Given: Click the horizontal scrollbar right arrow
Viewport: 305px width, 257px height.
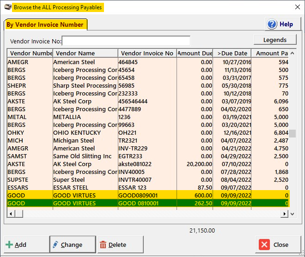Looking at the screenshot, I should coord(285,214).
